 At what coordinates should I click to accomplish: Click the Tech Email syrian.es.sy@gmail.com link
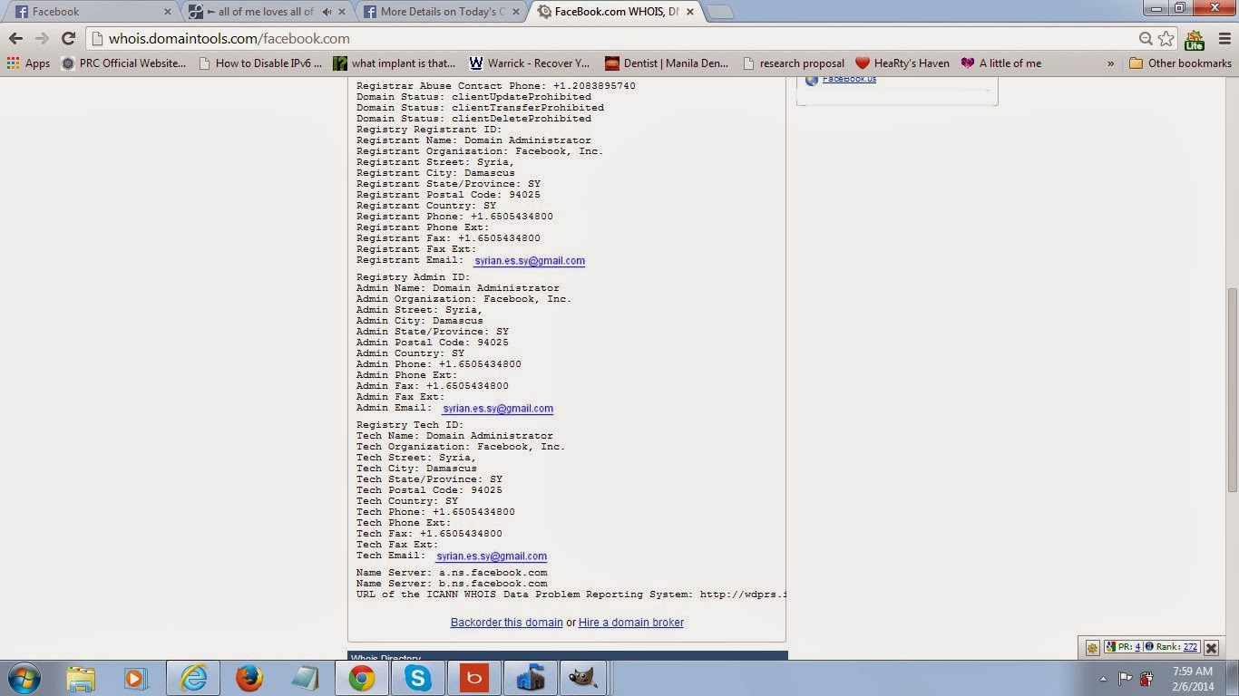(x=492, y=556)
